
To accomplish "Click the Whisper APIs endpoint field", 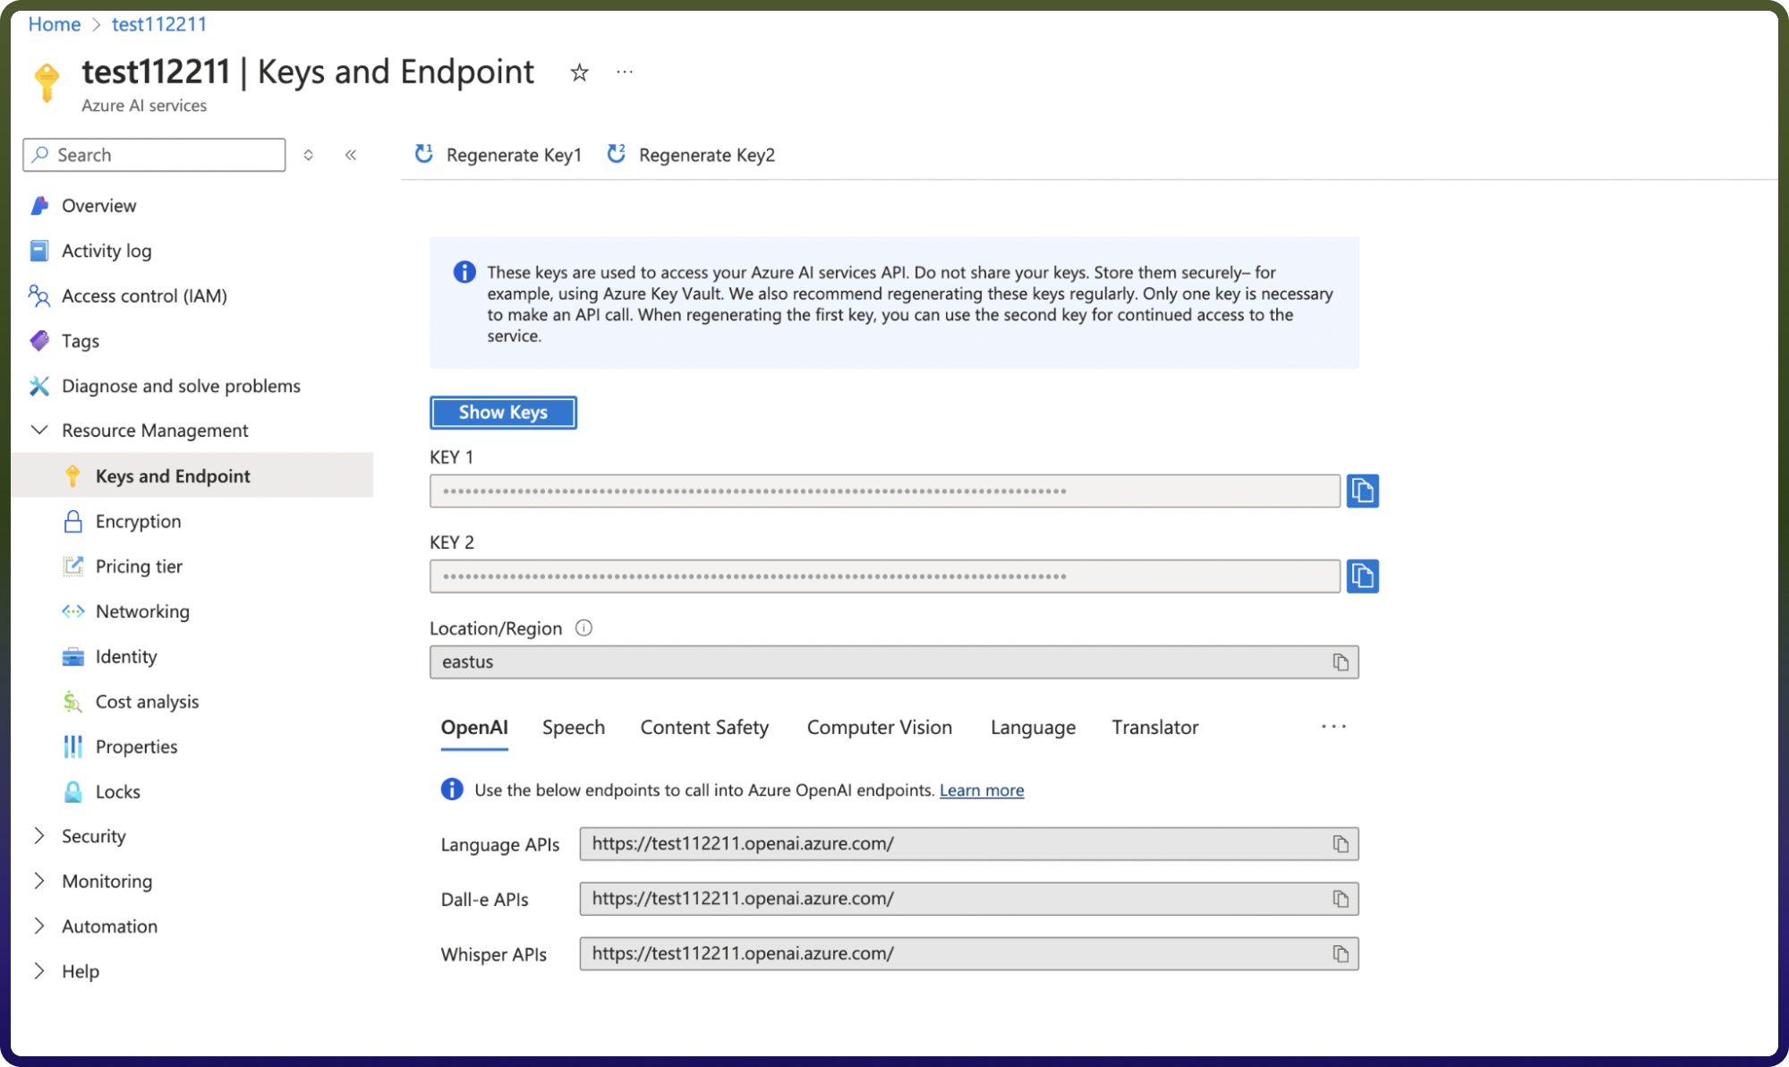I will [x=968, y=954].
